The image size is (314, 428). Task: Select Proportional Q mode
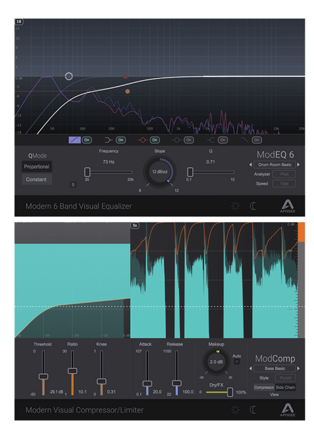coord(36,167)
